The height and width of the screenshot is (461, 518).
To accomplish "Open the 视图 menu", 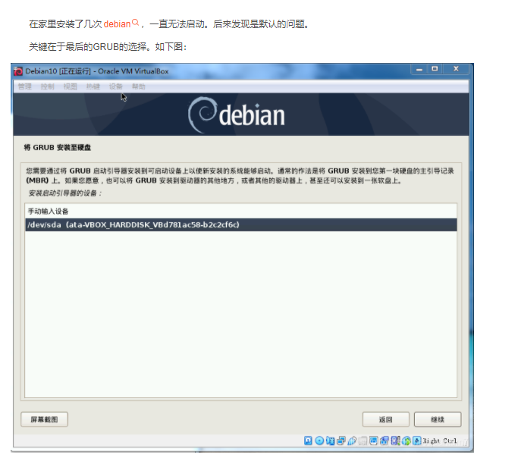I will click(70, 86).
